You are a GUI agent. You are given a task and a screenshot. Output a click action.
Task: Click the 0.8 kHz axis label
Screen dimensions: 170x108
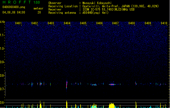click(x=2, y=76)
